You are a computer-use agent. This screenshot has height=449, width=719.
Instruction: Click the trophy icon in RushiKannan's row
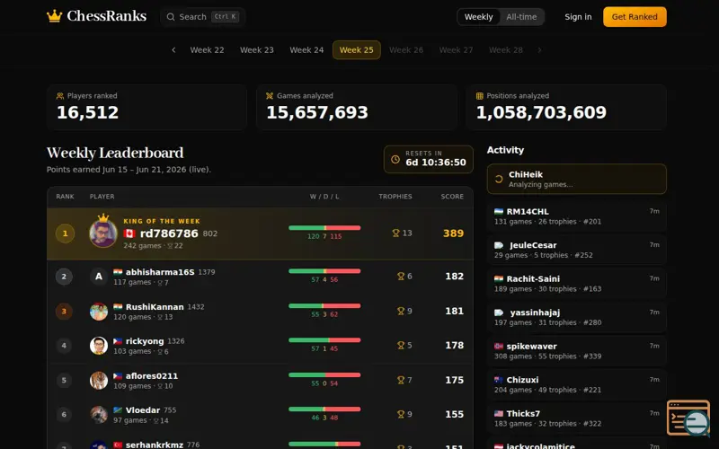pyautogui.click(x=401, y=311)
